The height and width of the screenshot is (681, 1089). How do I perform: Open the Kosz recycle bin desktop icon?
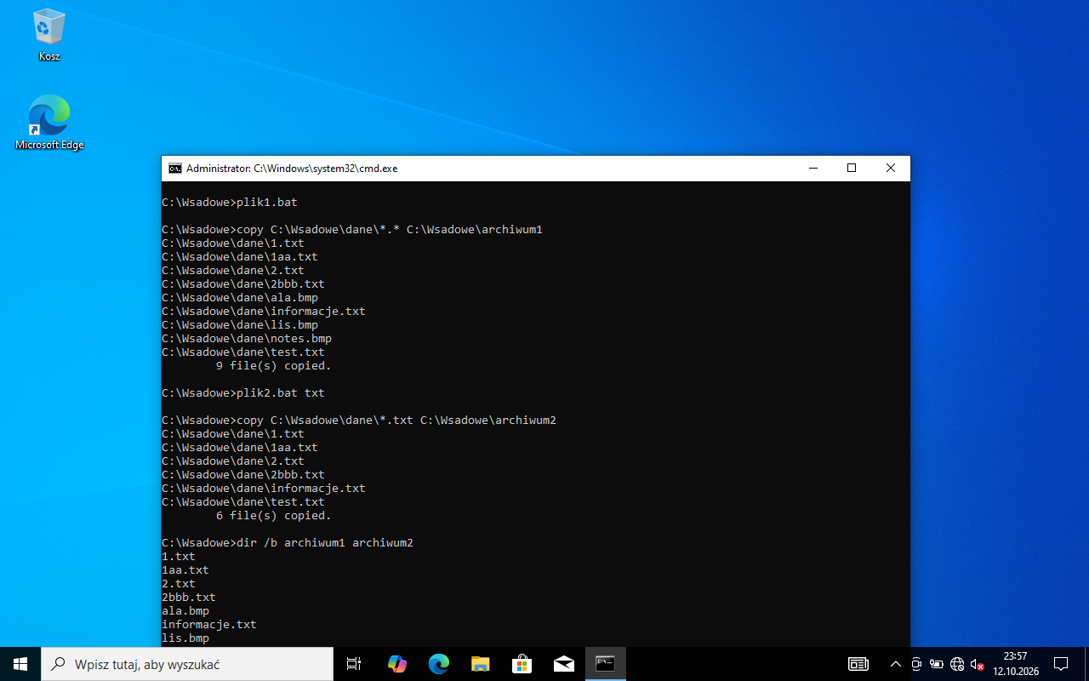pyautogui.click(x=49, y=36)
